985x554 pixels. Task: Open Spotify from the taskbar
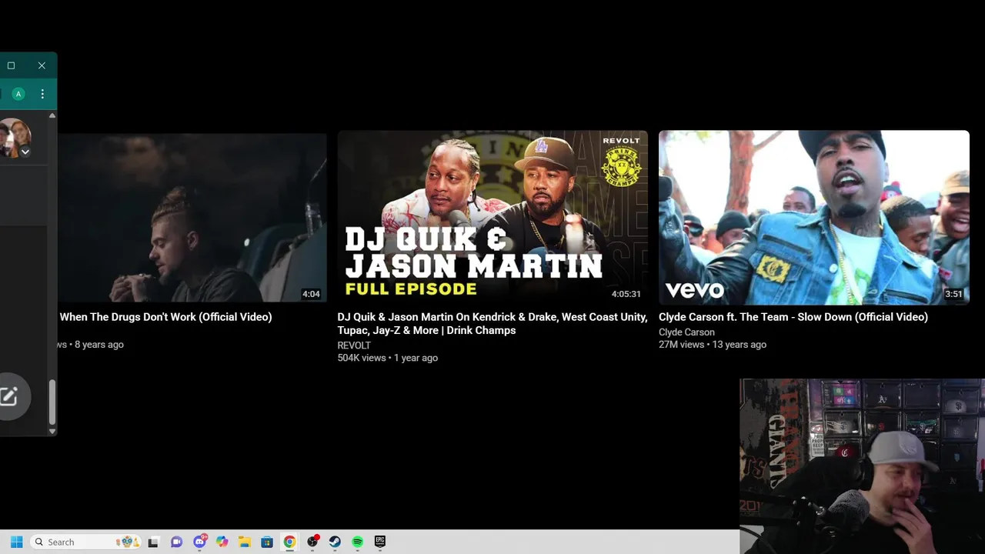click(358, 542)
